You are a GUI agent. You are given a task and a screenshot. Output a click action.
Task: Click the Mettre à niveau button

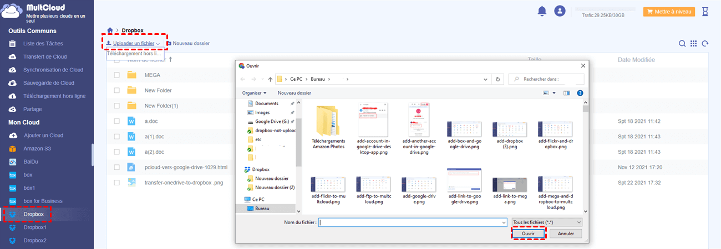coord(669,11)
